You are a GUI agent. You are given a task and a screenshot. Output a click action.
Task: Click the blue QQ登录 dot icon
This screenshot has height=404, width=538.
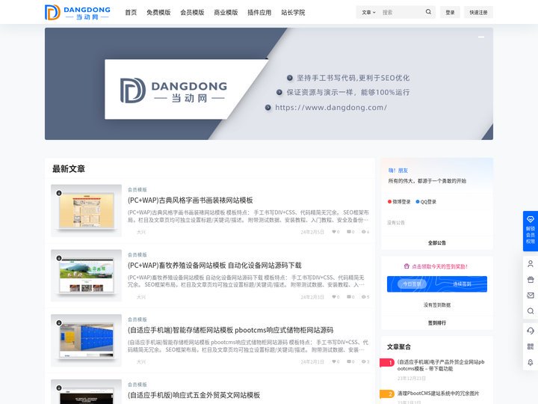coord(418,202)
